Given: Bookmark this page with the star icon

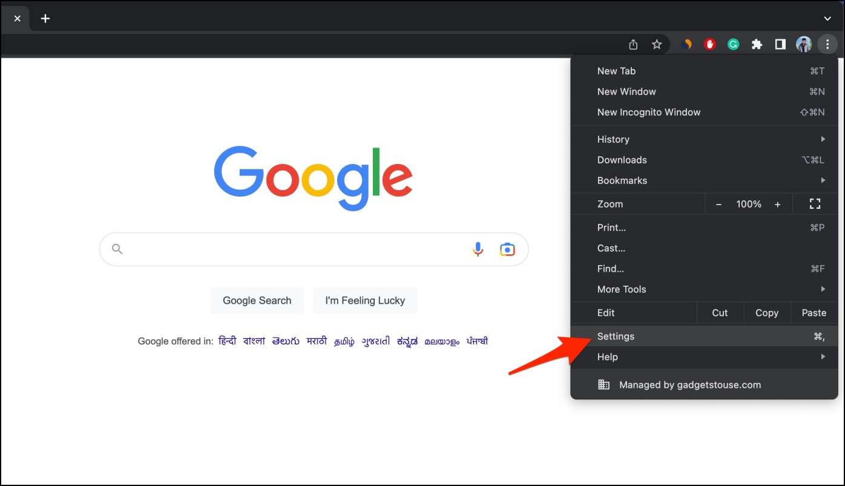Looking at the screenshot, I should (657, 44).
